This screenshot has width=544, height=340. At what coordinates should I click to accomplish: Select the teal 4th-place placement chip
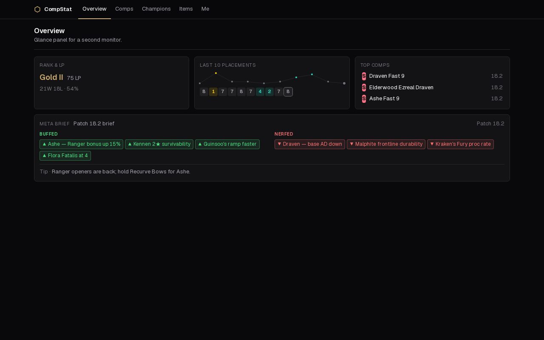tap(260, 92)
